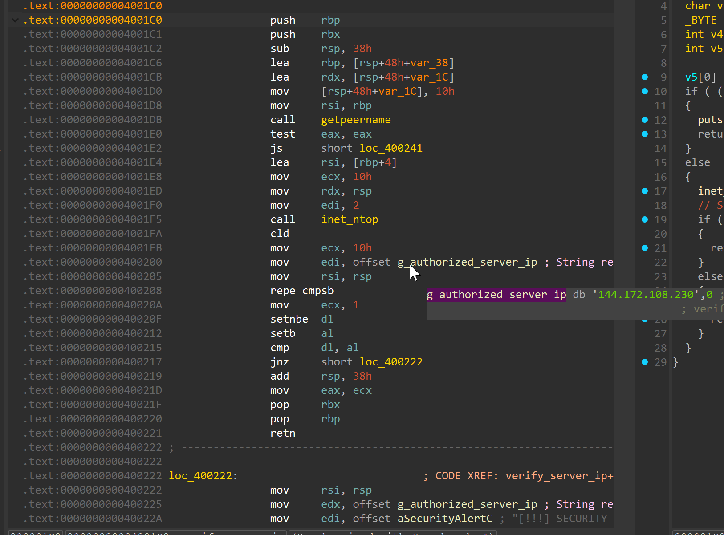Collapse the function at 4001C0 using the chevron
724x535 pixels.
[x=15, y=20]
